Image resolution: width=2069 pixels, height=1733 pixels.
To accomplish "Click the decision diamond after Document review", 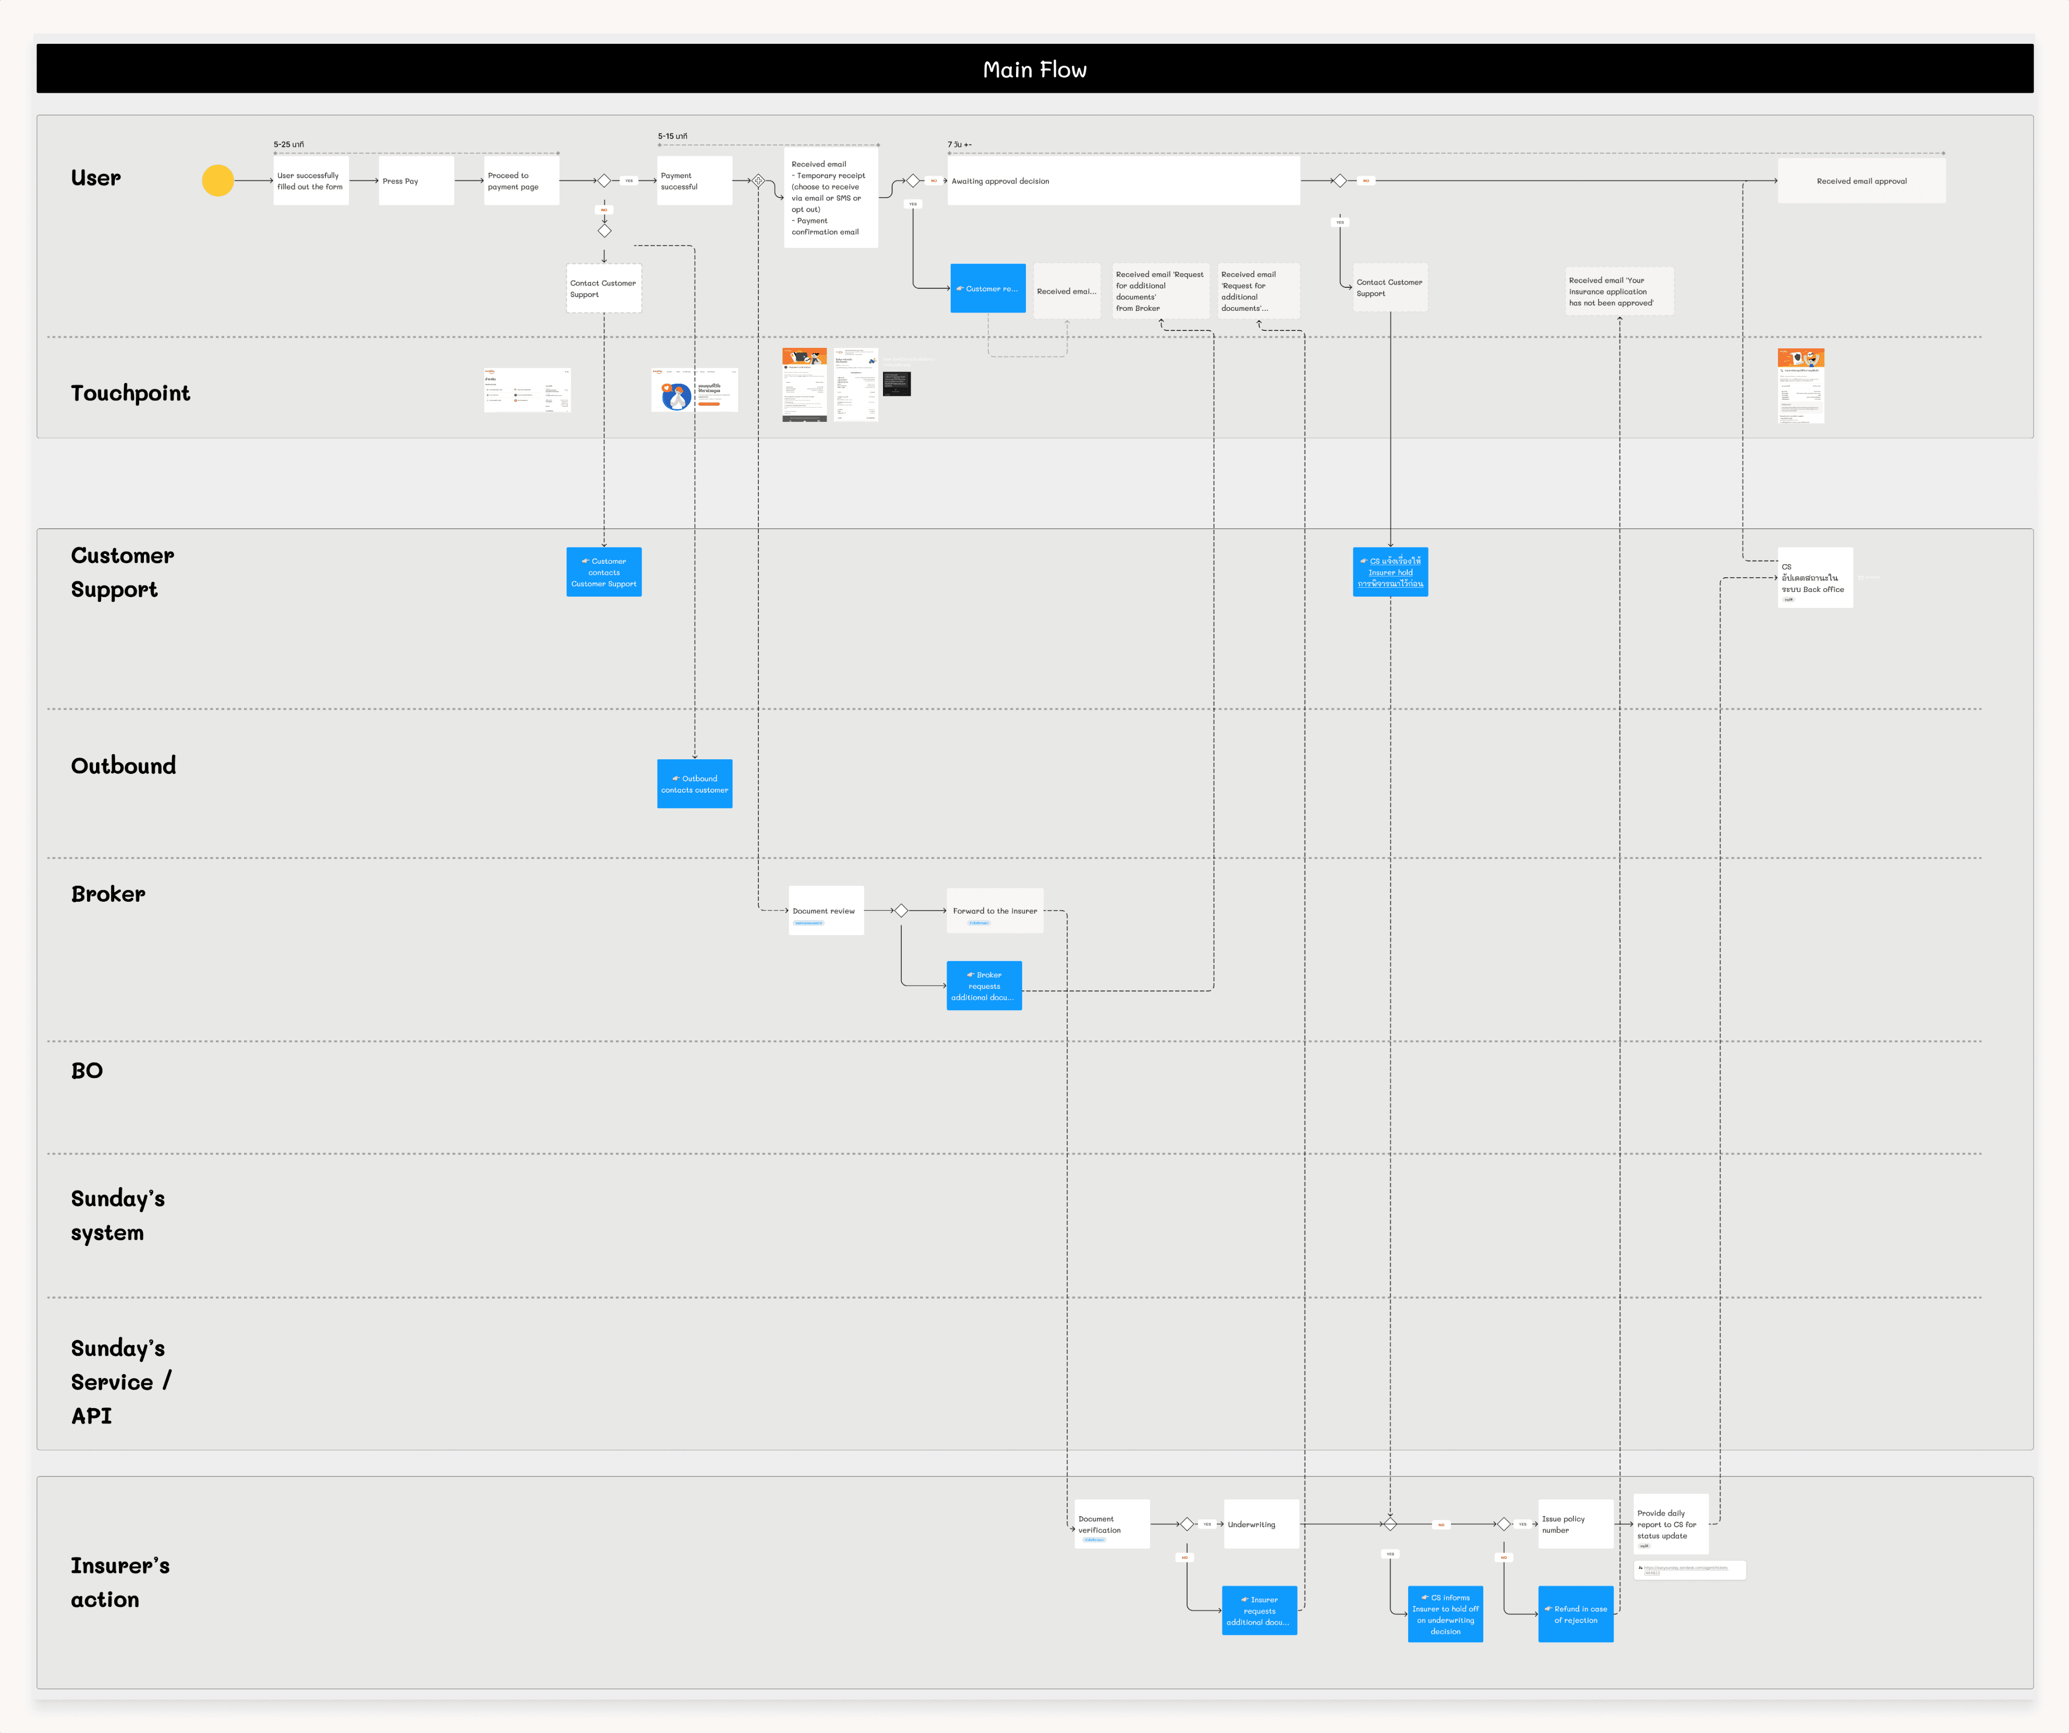I will [x=901, y=911].
